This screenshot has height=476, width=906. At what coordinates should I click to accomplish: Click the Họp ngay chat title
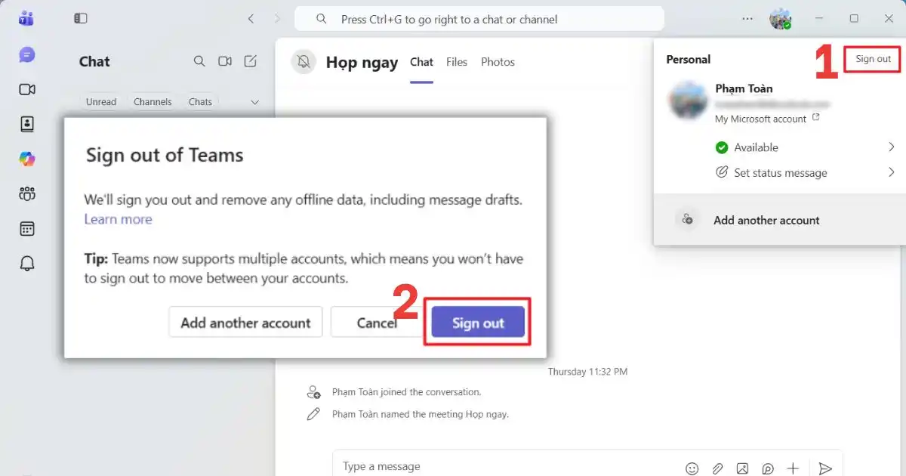362,63
